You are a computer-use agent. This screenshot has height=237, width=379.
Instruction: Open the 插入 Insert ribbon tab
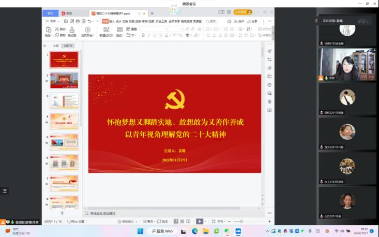point(112,21)
